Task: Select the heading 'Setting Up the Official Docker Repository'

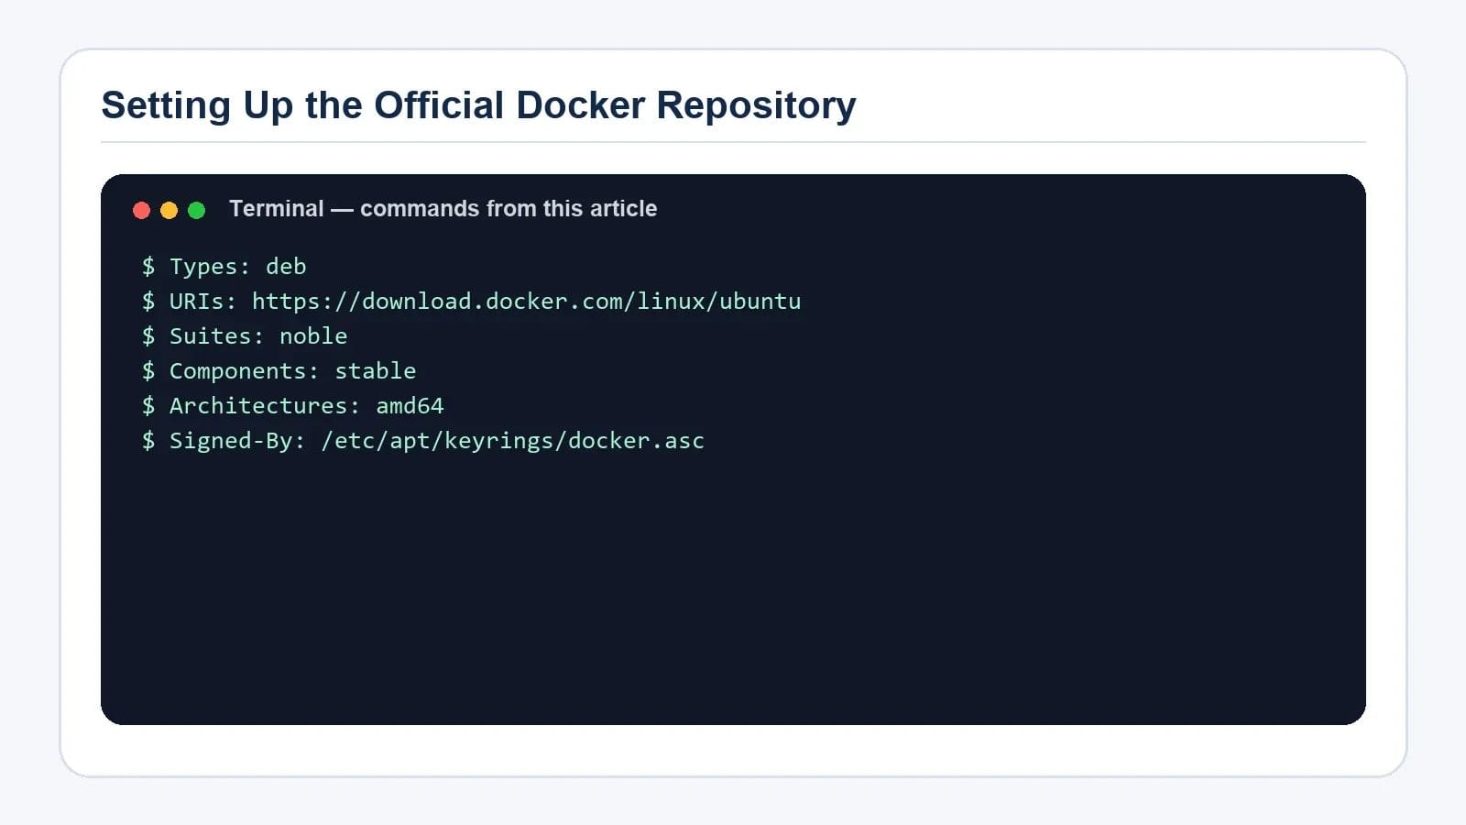Action: (x=478, y=105)
